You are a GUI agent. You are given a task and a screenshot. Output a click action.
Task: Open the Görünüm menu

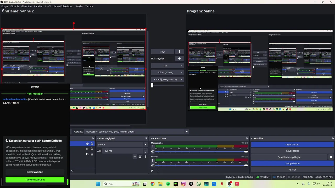pyautogui.click(x=26, y=6)
